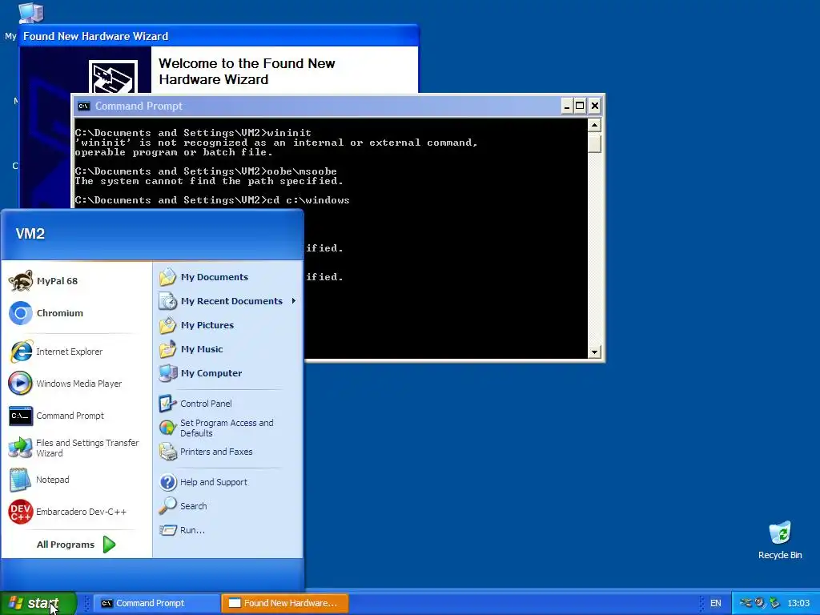Image resolution: width=820 pixels, height=615 pixels.
Task: Click Command Prompt title bar system icon
Action: coord(83,107)
